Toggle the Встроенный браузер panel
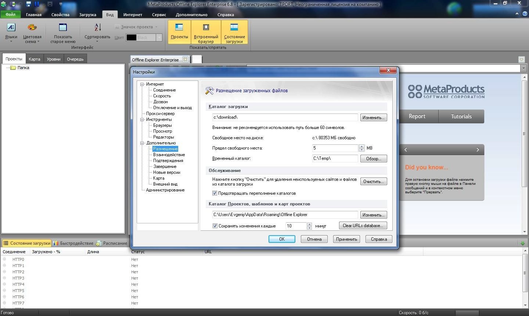The height and width of the screenshot is (316, 529). pos(206,32)
